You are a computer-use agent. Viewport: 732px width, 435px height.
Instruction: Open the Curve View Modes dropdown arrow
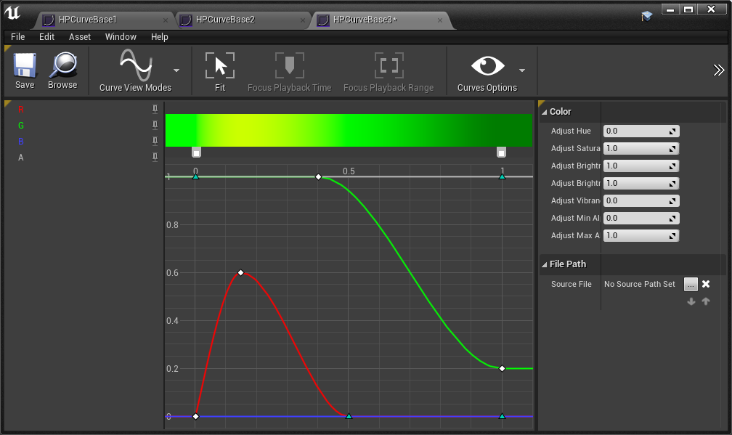click(x=176, y=70)
